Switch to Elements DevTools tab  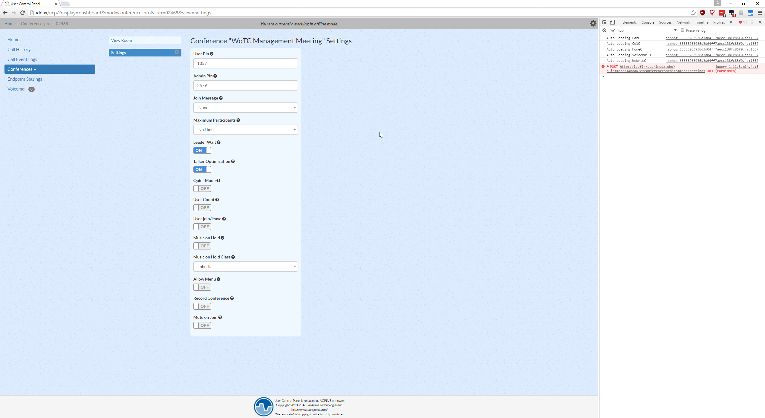pos(629,22)
